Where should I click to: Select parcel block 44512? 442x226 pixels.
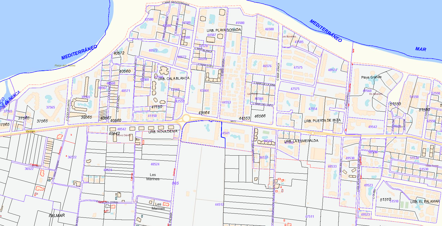pyautogui.click(x=219, y=204)
